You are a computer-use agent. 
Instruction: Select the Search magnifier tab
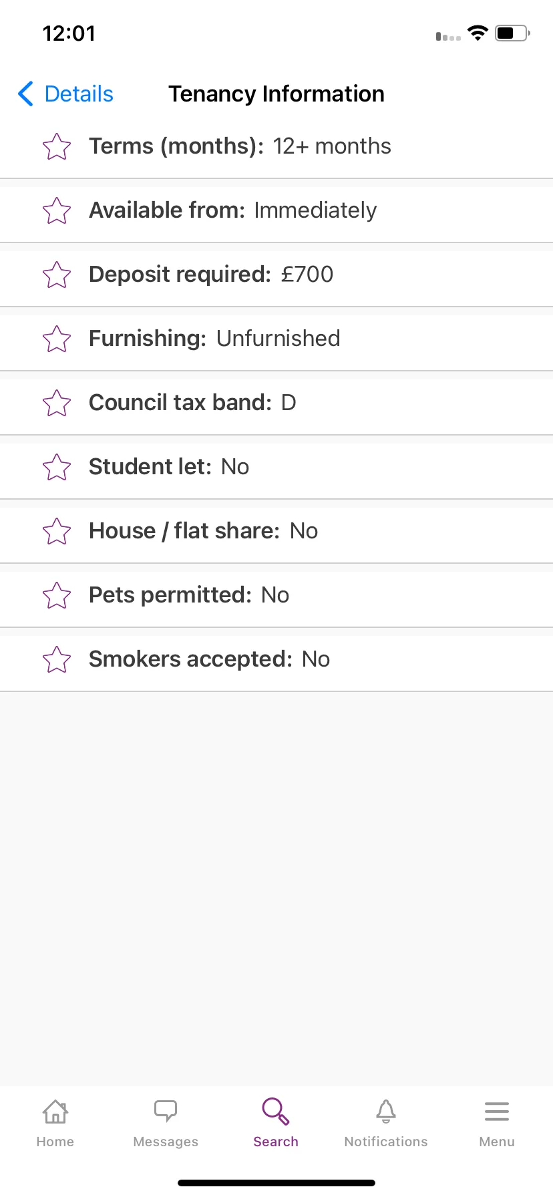coord(276,1124)
